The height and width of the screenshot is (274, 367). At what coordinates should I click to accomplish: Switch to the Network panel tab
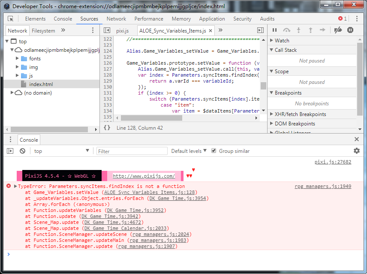pyautogui.click(x=116, y=19)
